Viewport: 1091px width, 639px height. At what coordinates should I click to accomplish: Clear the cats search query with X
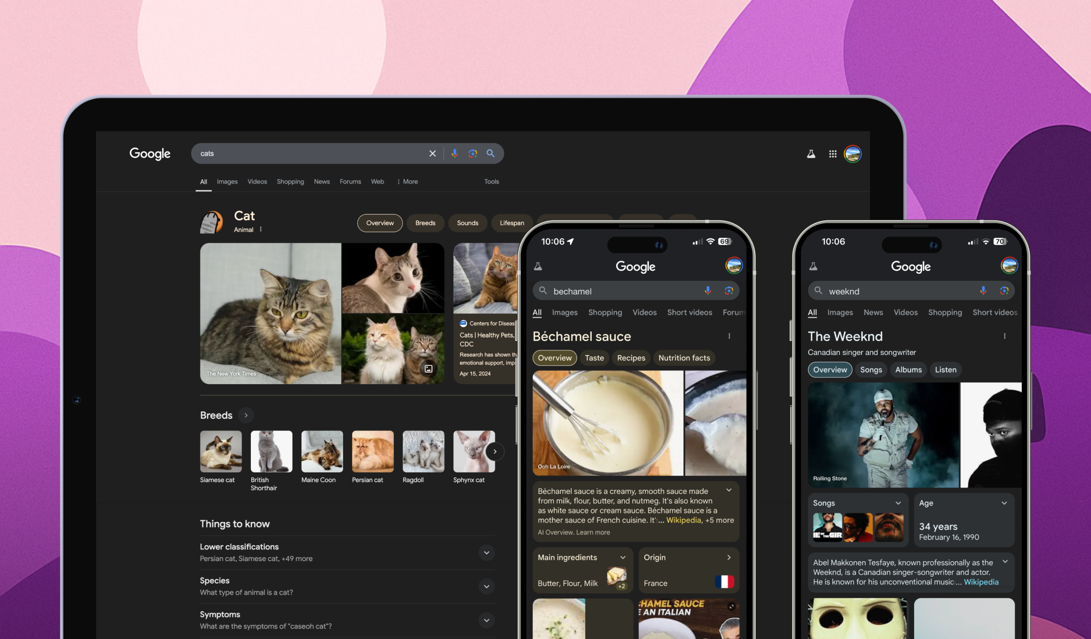pos(432,154)
